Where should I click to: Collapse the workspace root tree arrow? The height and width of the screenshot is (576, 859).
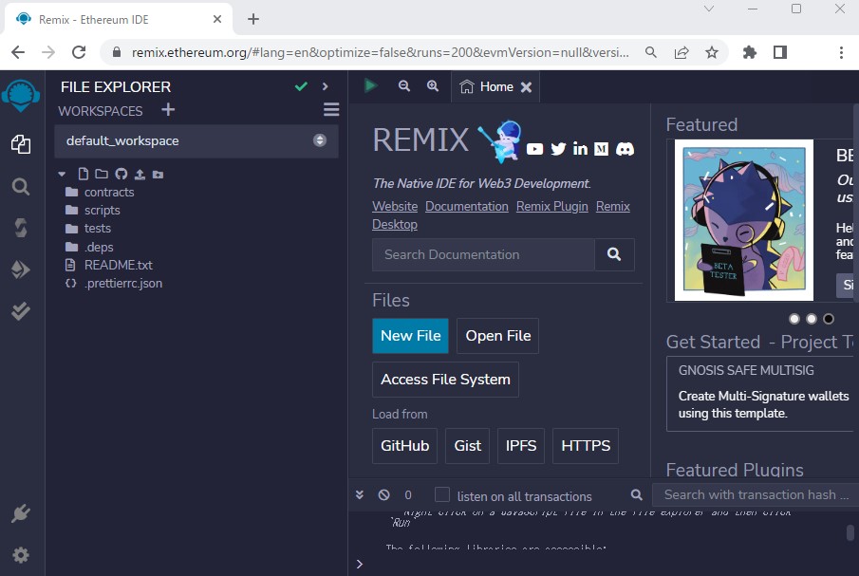[x=62, y=174]
